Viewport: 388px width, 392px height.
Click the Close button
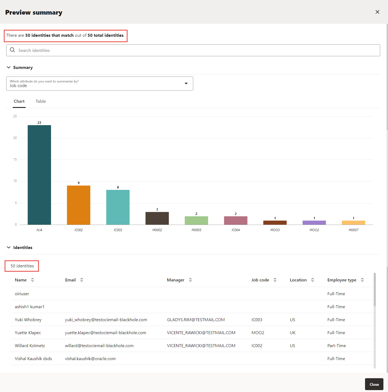click(x=374, y=384)
